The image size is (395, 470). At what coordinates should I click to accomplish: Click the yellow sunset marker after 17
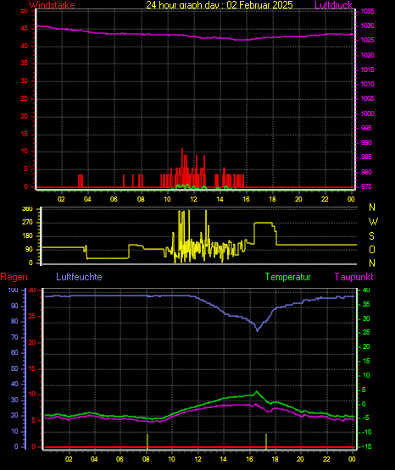[x=266, y=441]
